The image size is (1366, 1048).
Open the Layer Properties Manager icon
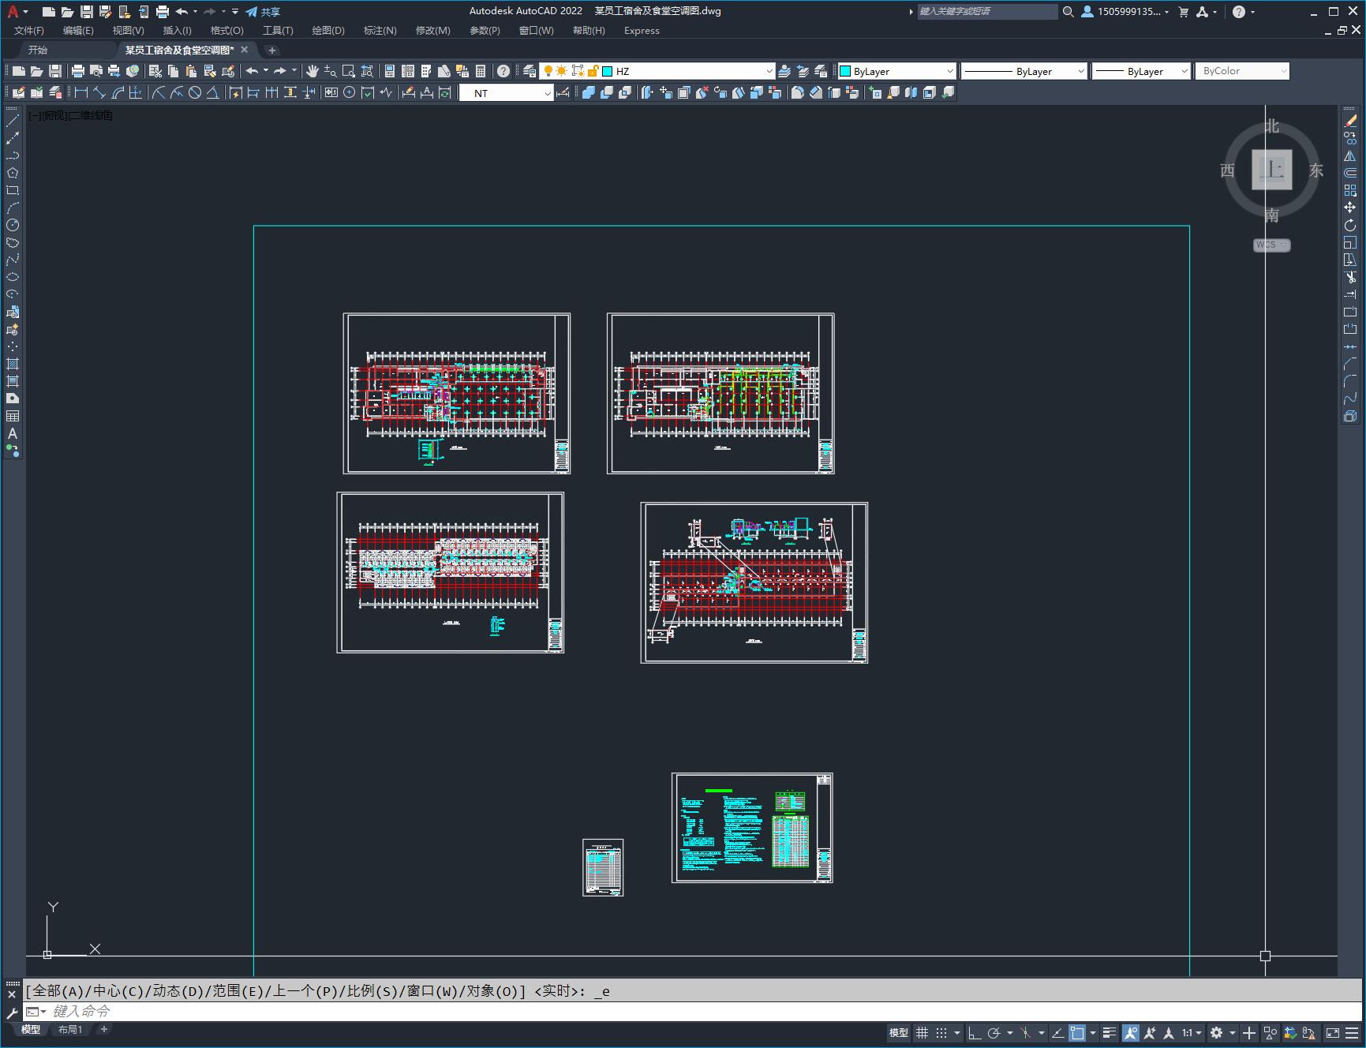(x=530, y=71)
